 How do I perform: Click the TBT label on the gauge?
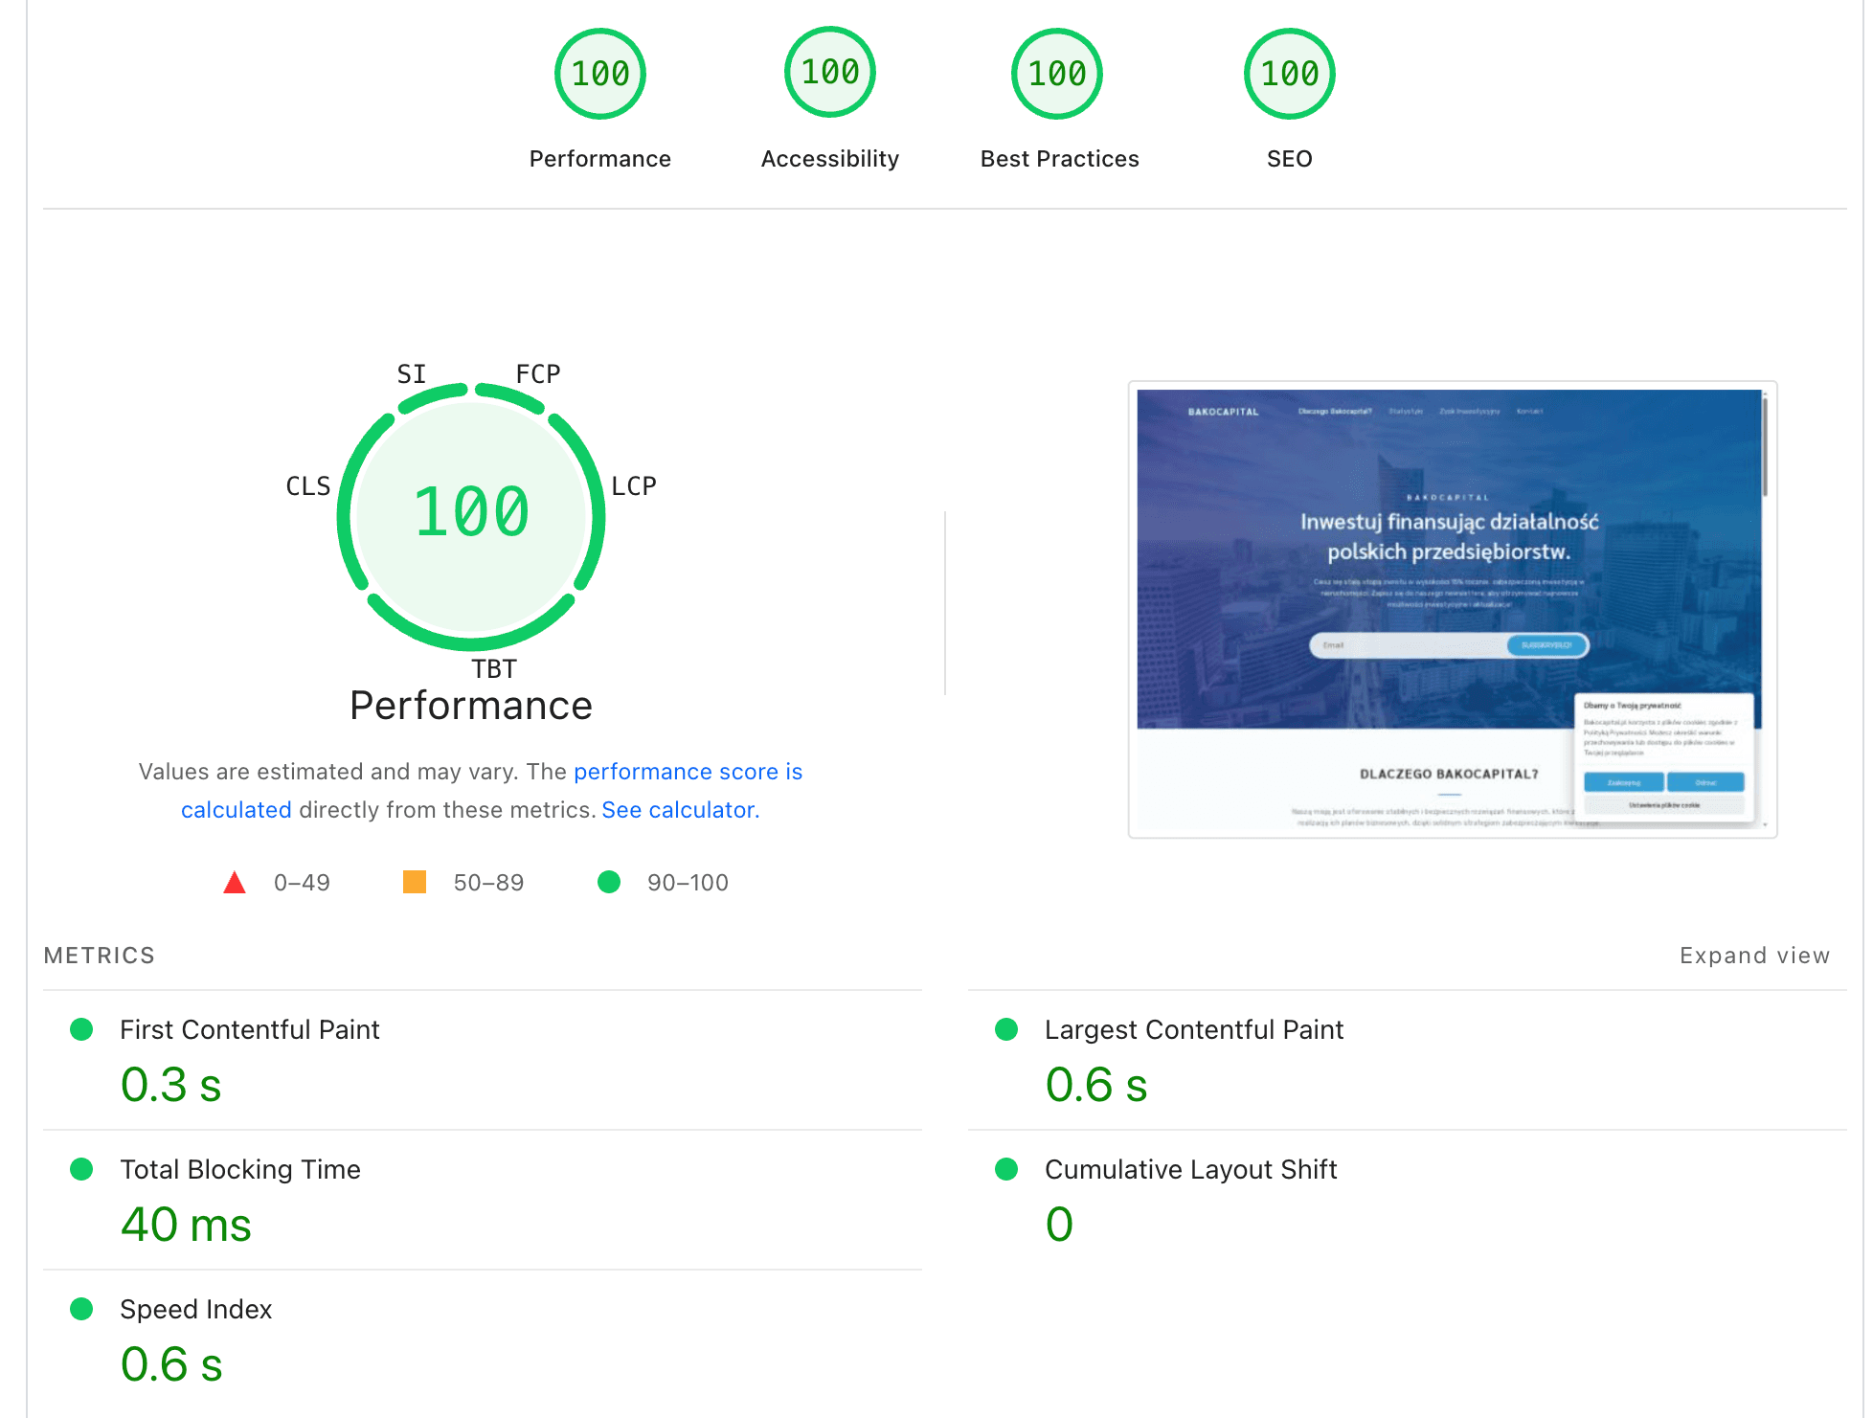pos(494,668)
